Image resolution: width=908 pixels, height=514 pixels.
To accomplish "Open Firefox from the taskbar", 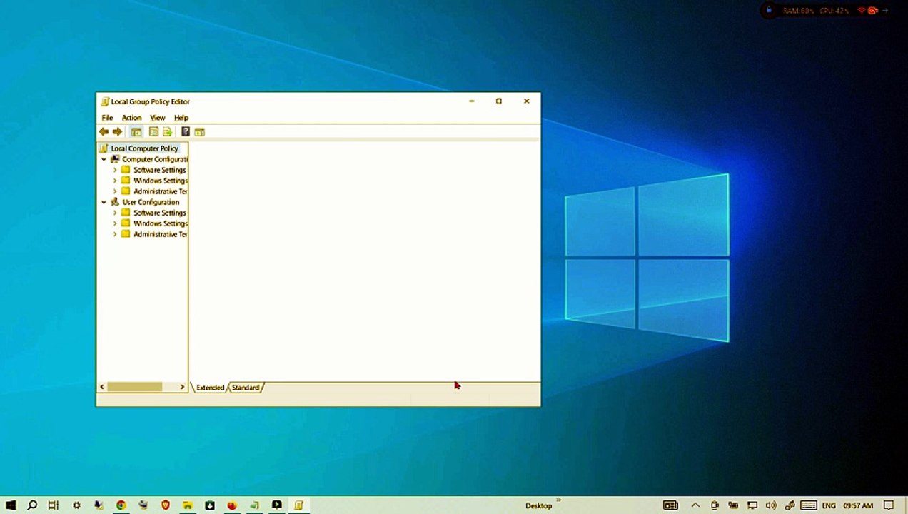I will pos(232,505).
